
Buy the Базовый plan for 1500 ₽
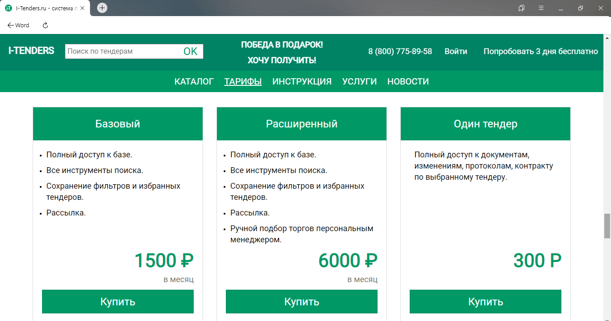coord(118,302)
